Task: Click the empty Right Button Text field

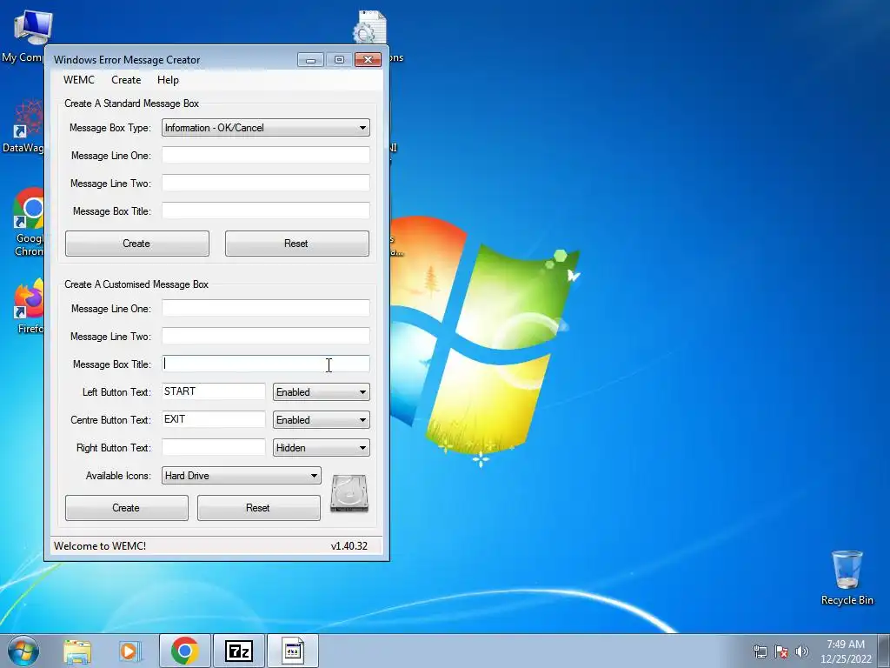Action: coord(214,447)
